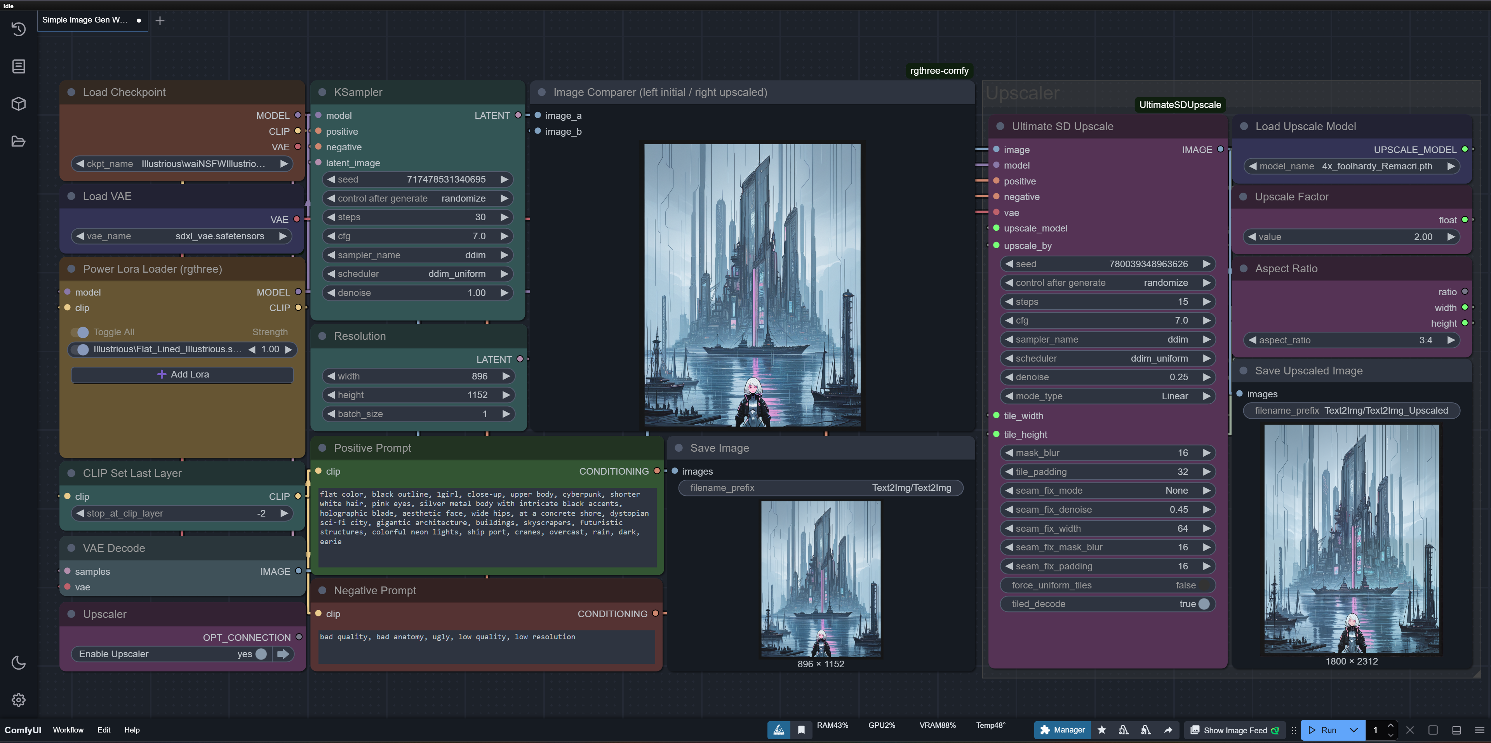The width and height of the screenshot is (1491, 743).
Task: Click the drag handle dots left of Run
Action: pyautogui.click(x=1294, y=730)
